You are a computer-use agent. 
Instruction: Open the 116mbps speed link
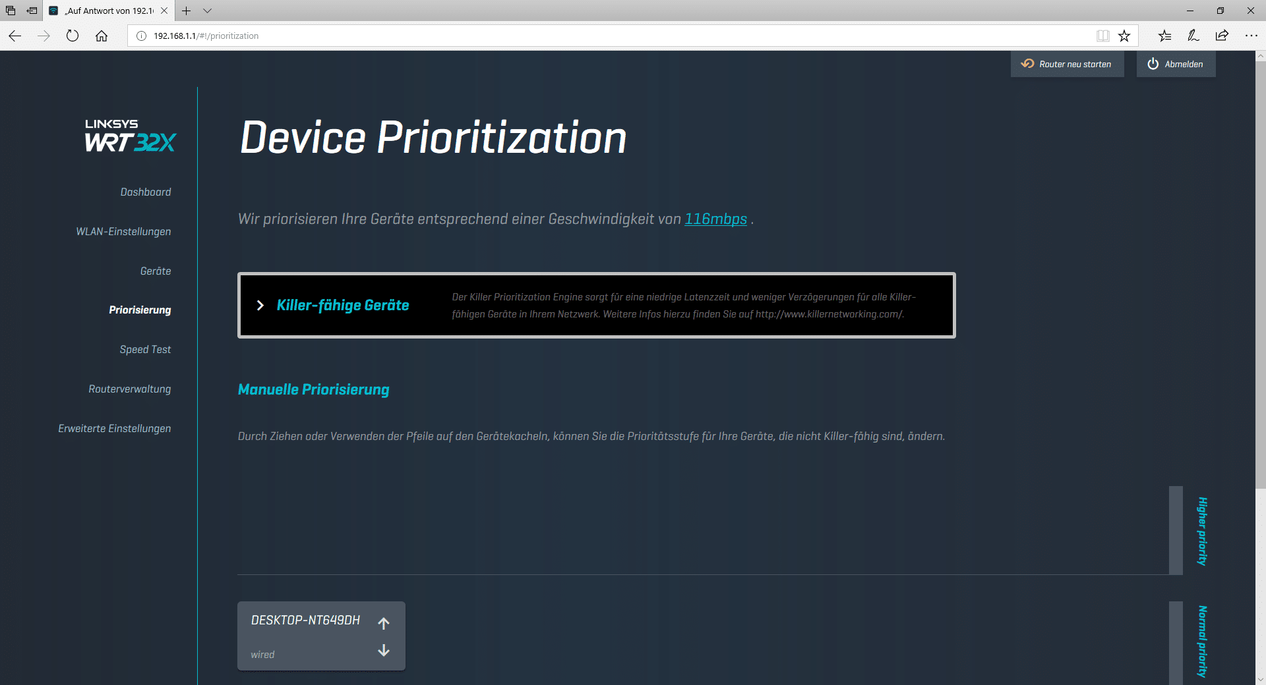pyautogui.click(x=715, y=219)
